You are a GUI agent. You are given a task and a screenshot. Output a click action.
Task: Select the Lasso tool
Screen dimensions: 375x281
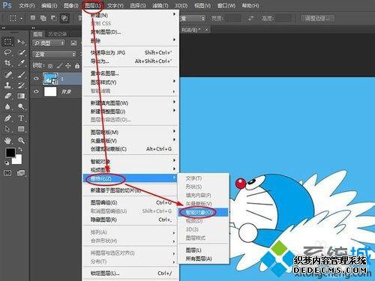[7, 52]
